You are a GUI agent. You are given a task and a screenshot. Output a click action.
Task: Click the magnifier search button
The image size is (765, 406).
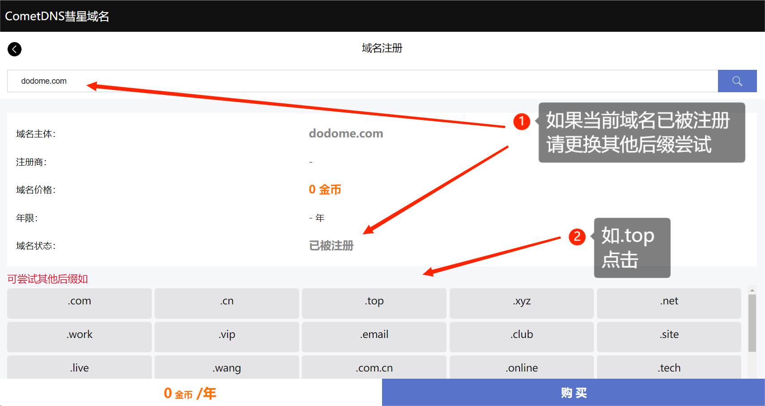pos(737,81)
